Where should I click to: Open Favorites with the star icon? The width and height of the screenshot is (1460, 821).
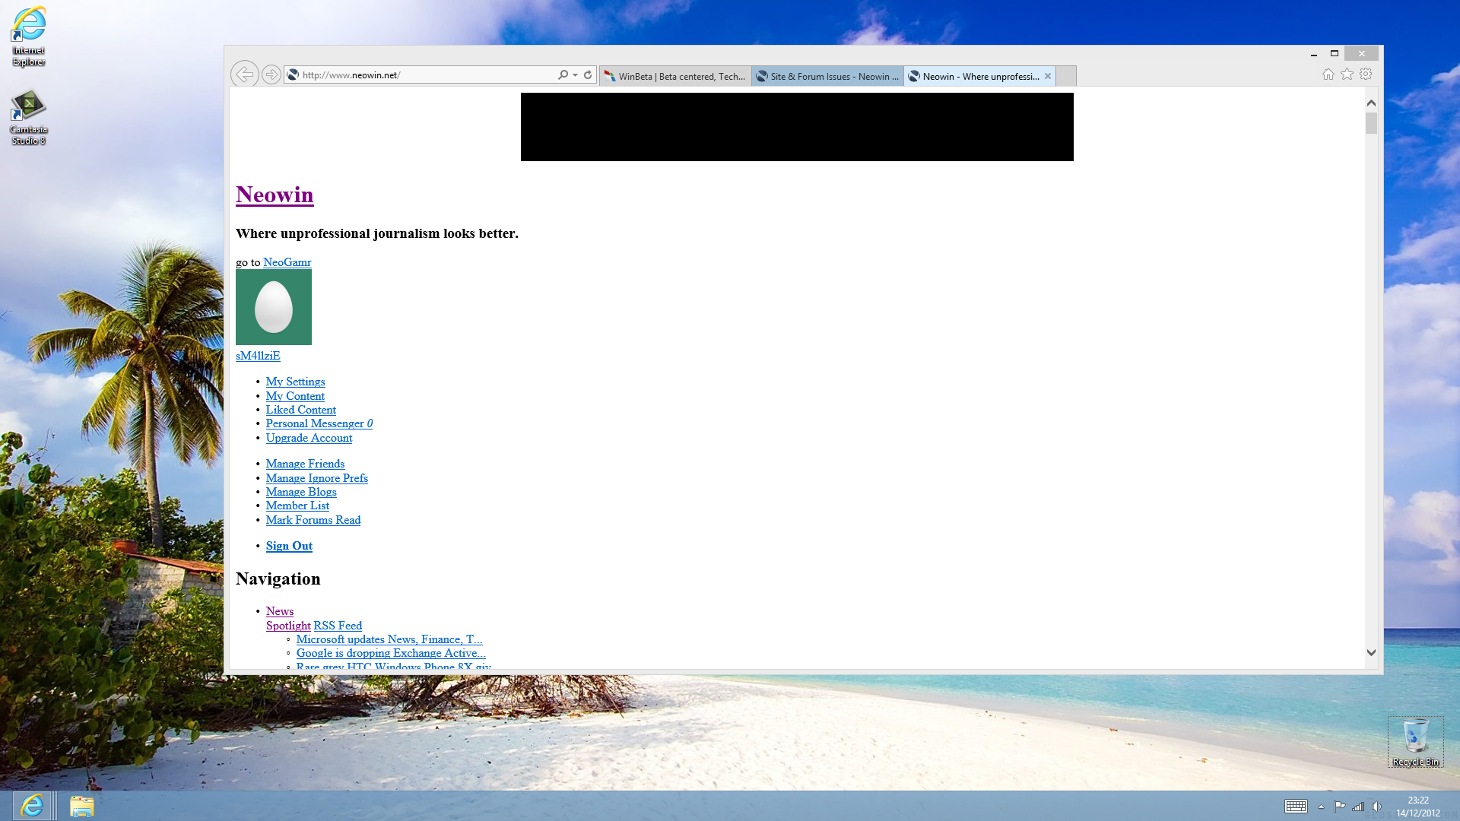coord(1347,74)
